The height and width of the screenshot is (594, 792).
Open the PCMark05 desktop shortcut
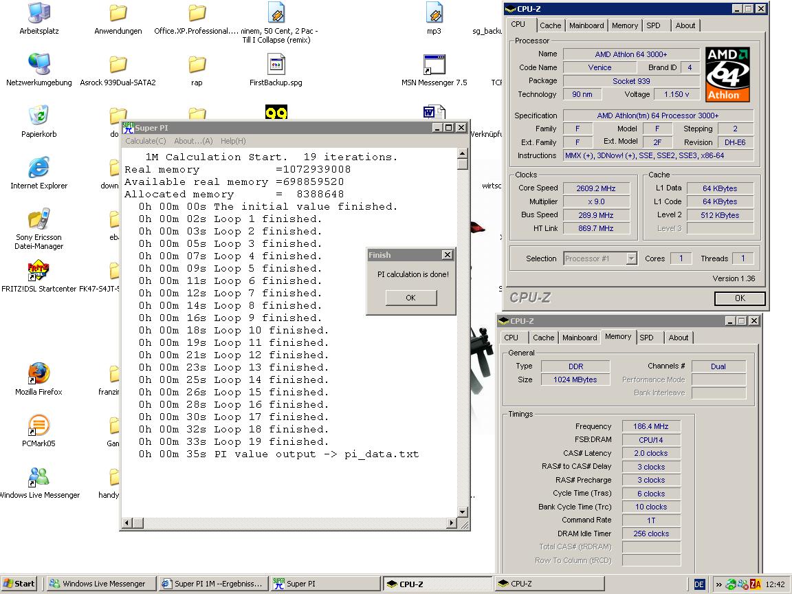tap(38, 426)
